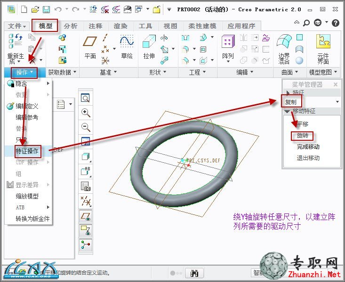Click Quit Move (退出移动)

pos(308,158)
